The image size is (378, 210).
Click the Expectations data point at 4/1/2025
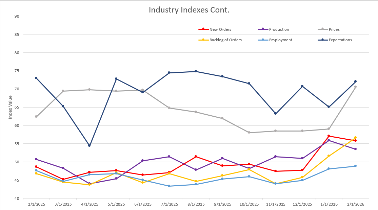point(89,145)
